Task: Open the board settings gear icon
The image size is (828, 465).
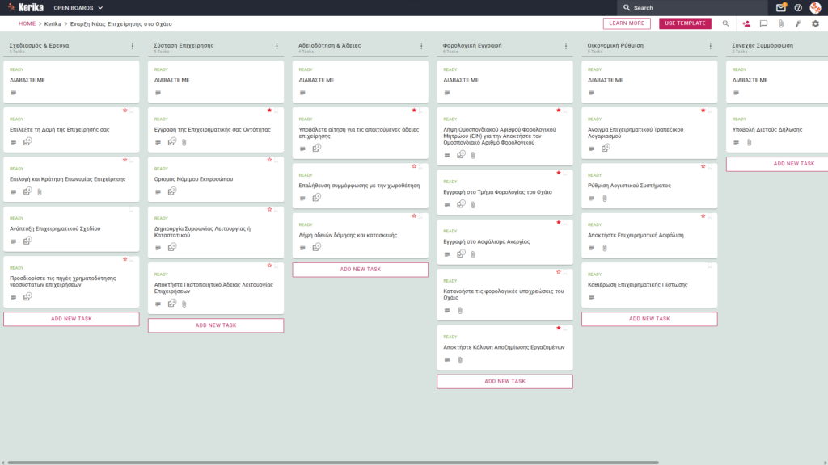Action: [815, 23]
